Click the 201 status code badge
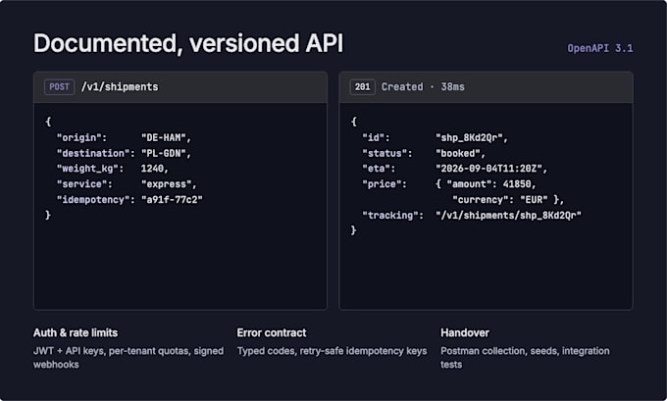667x401 pixels. point(362,87)
